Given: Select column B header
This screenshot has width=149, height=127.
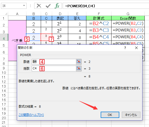Looking at the screenshot, I should point(34,14).
